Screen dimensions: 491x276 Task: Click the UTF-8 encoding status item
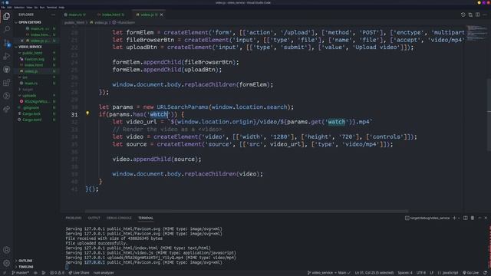point(421,273)
